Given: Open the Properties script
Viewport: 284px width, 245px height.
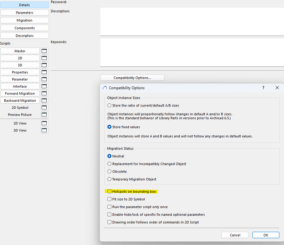Looking at the screenshot, I should click(20, 72).
